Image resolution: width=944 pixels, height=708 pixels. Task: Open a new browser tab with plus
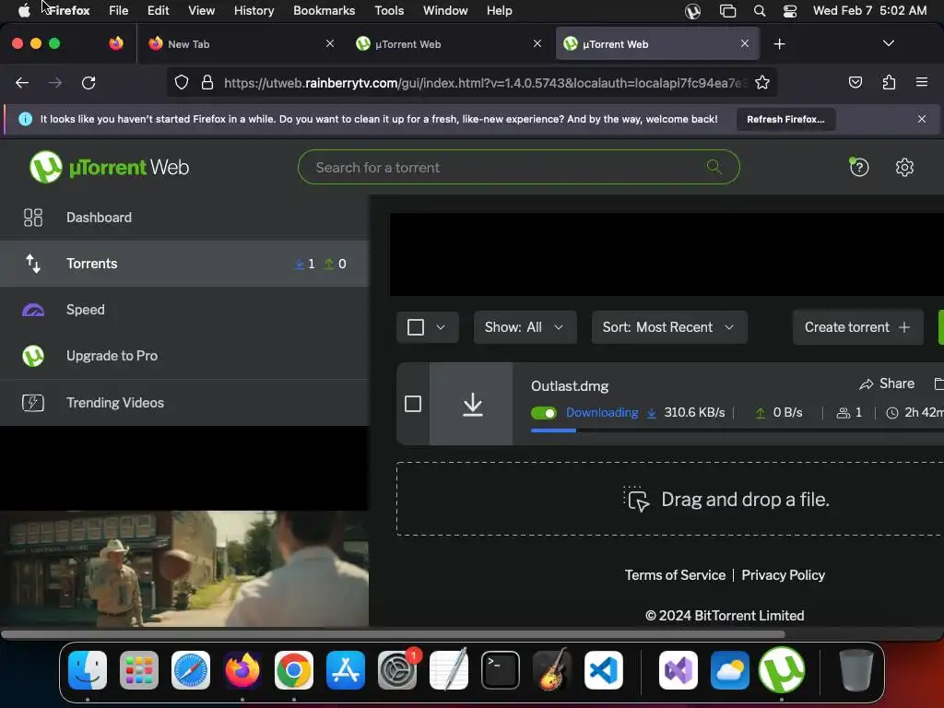779,44
